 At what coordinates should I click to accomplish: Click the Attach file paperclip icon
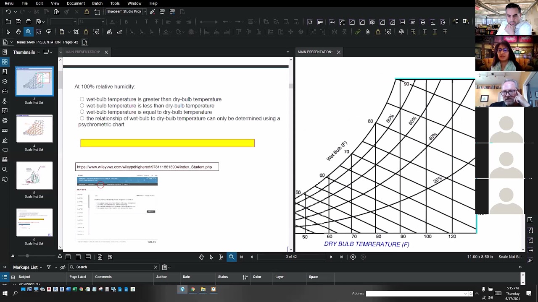pyautogui.click(x=368, y=32)
